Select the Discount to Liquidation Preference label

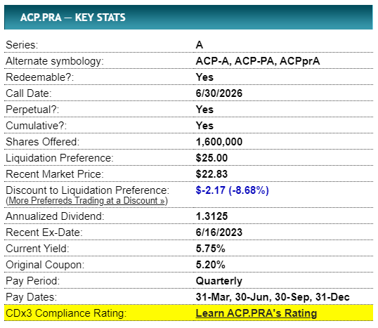pyautogui.click(x=88, y=190)
